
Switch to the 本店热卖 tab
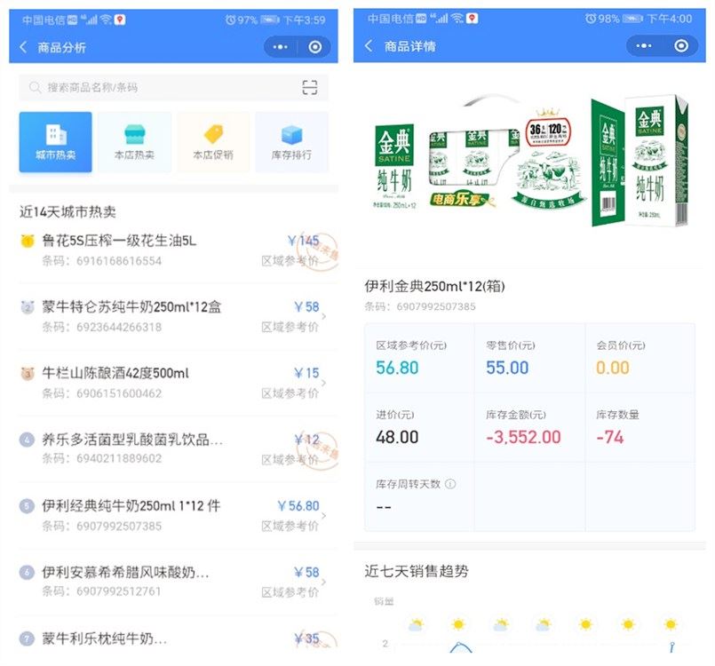(x=134, y=142)
